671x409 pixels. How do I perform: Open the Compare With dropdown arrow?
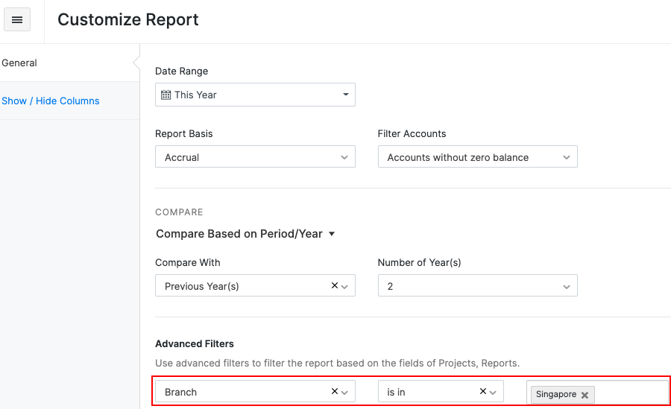pos(345,286)
